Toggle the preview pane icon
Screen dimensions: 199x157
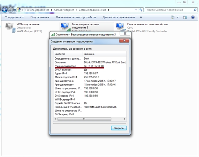185,17
